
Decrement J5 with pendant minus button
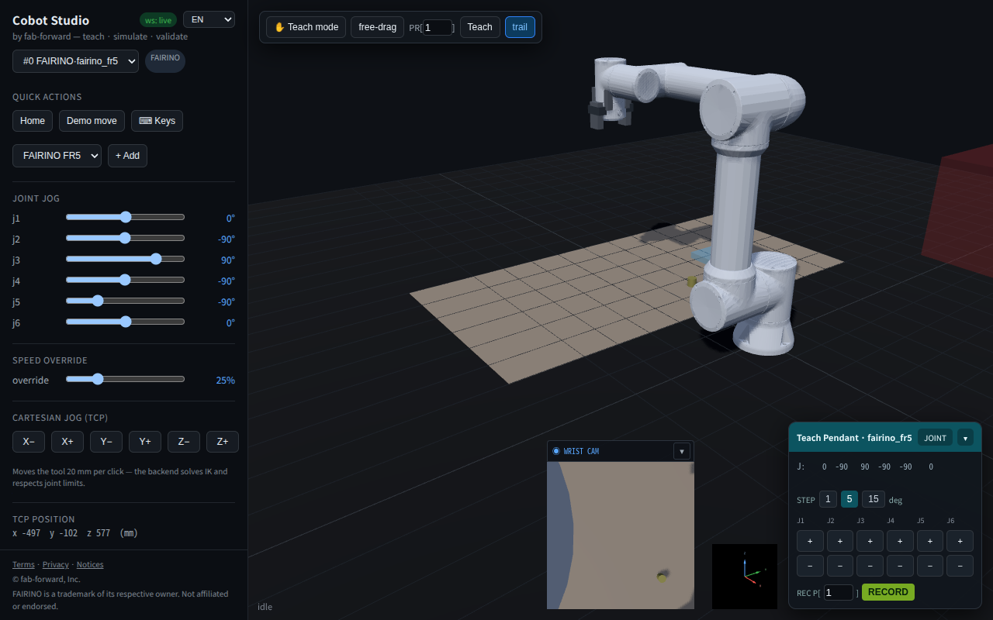click(930, 566)
